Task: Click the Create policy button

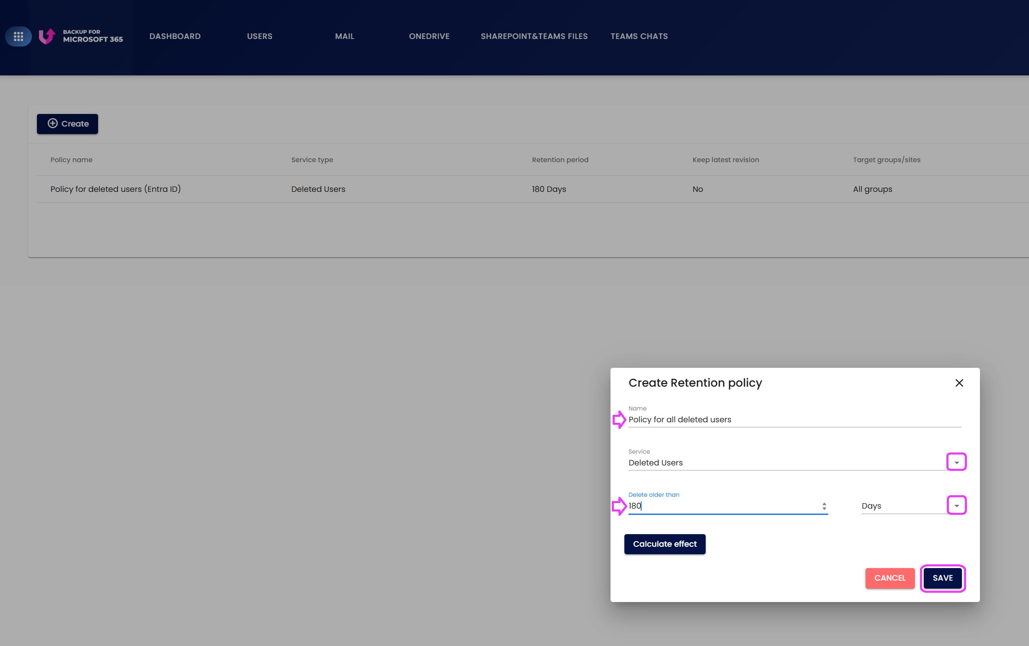Action: [67, 124]
